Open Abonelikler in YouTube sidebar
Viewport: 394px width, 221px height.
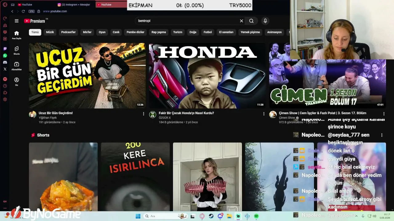click(17, 66)
